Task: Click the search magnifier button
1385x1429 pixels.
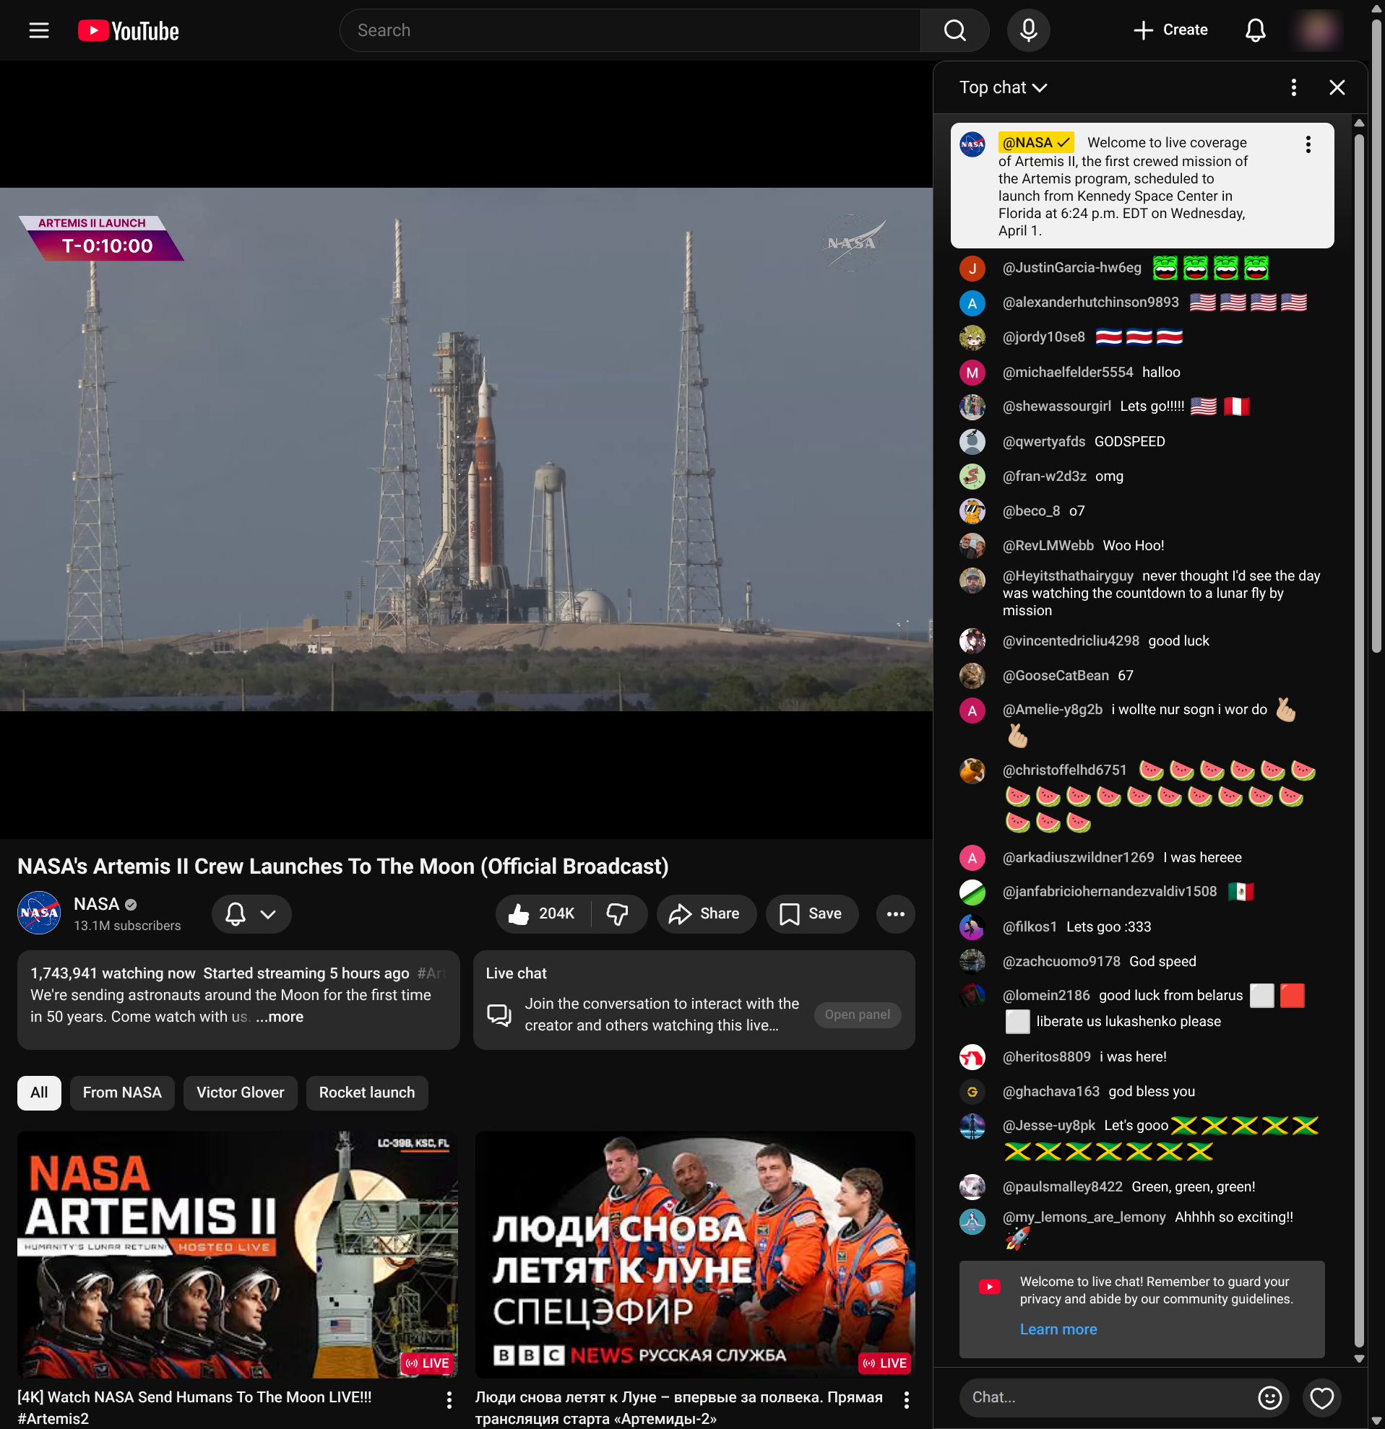Action: click(x=954, y=30)
